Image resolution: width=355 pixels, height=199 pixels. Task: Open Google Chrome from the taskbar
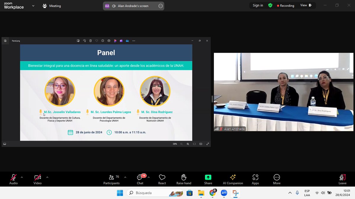[212, 193]
